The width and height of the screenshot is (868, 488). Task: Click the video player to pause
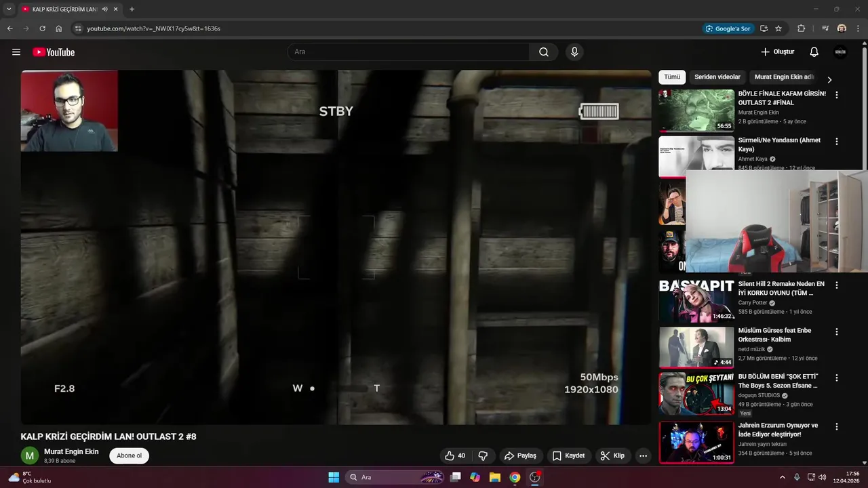(336, 247)
